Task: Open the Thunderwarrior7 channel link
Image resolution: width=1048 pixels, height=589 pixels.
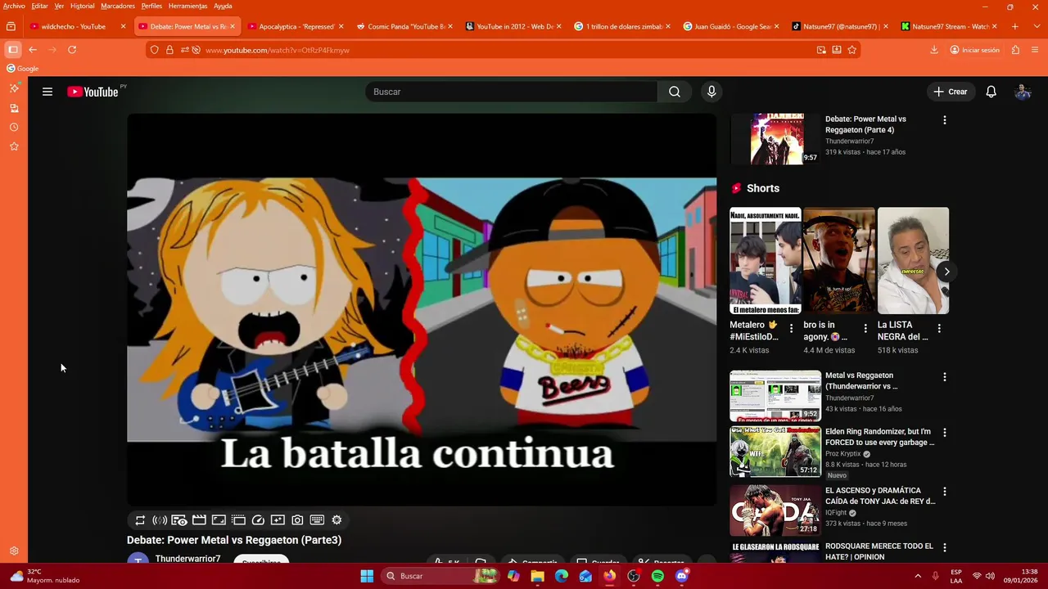Action: [187, 559]
